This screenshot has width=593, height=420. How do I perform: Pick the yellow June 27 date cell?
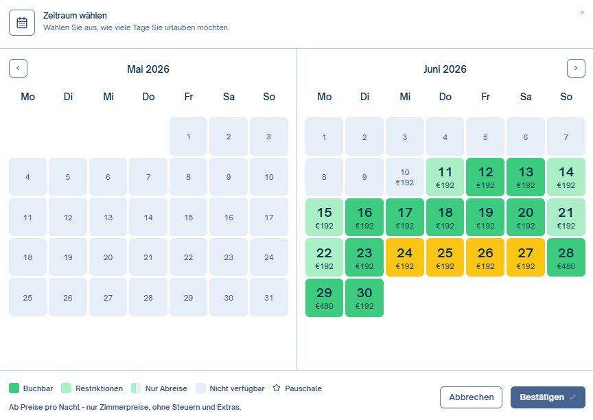pos(526,257)
